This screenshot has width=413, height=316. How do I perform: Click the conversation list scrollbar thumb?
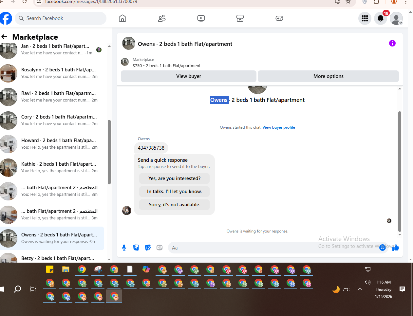tap(109, 152)
